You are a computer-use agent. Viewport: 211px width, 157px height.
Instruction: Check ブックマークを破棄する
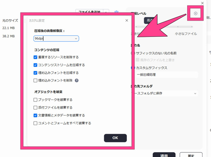[35, 100]
